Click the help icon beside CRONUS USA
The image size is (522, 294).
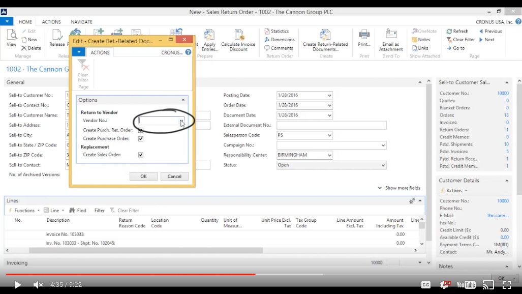point(518,22)
